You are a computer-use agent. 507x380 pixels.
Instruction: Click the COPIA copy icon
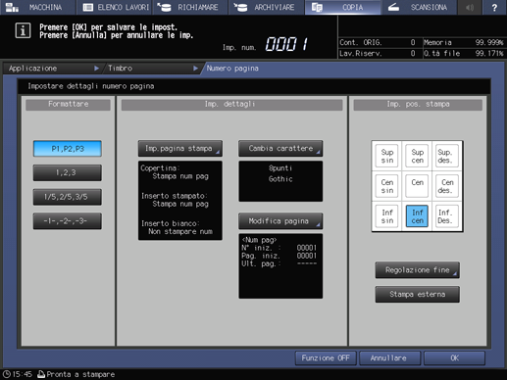[x=317, y=7]
